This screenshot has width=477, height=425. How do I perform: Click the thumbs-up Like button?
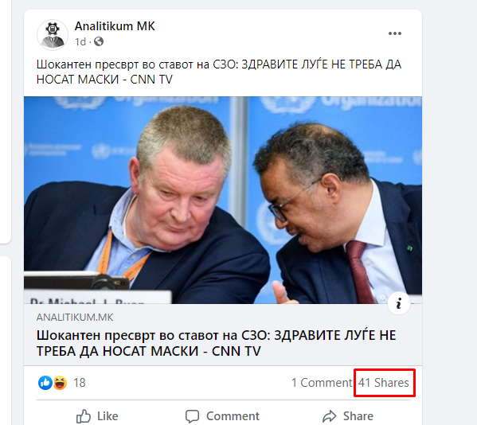tap(97, 416)
